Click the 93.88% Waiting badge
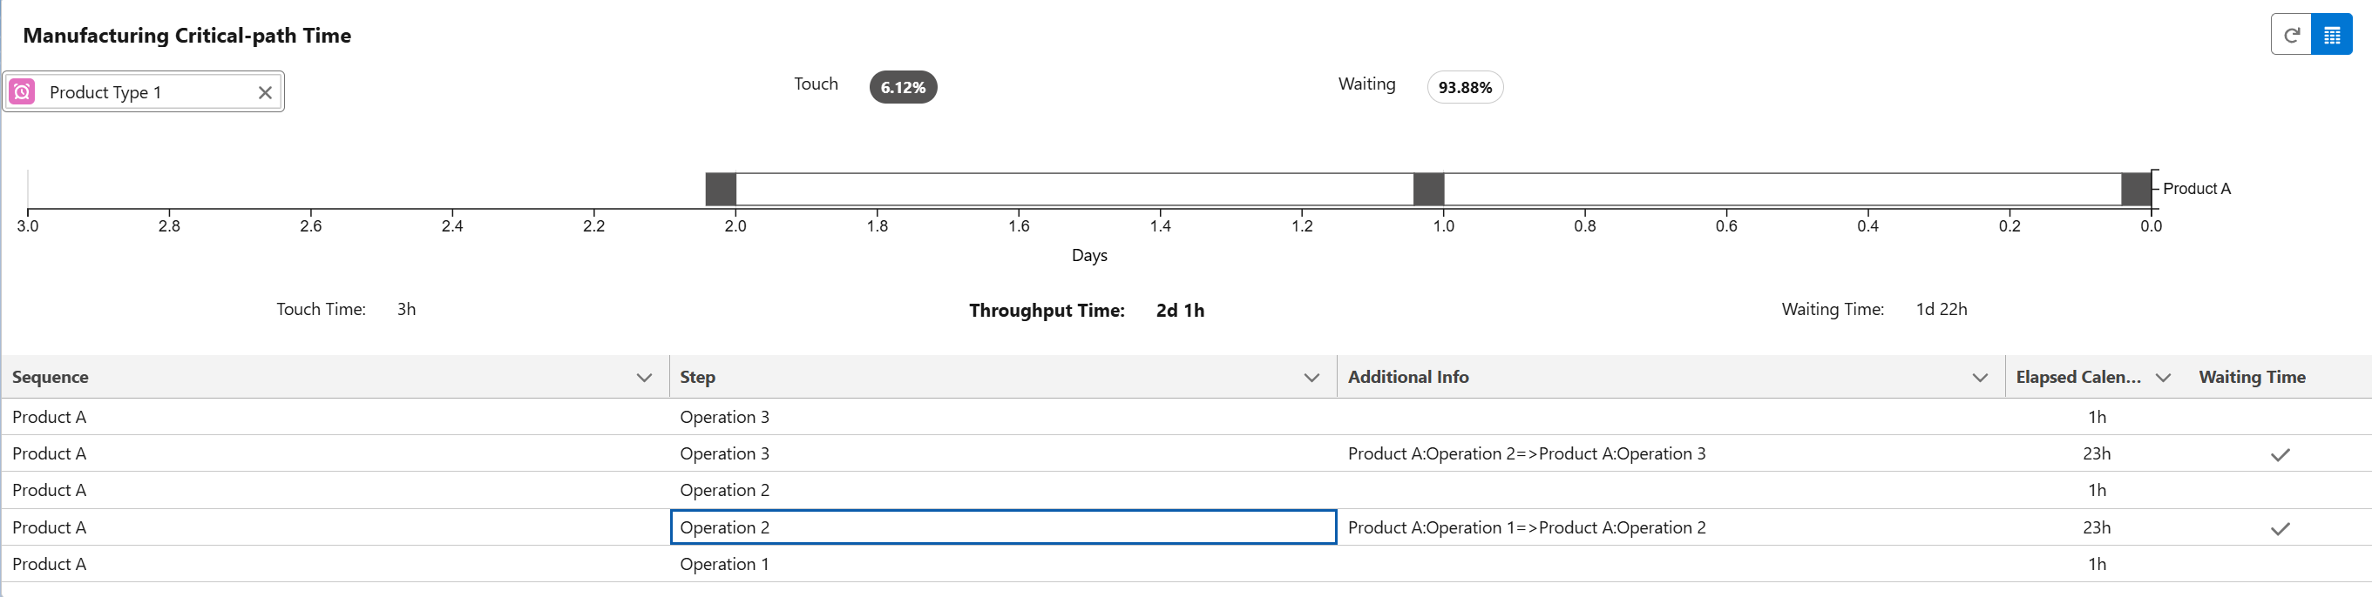The width and height of the screenshot is (2372, 597). pyautogui.click(x=1464, y=87)
